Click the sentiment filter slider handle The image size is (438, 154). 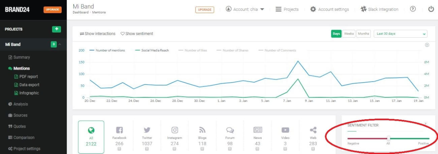pos(388,138)
